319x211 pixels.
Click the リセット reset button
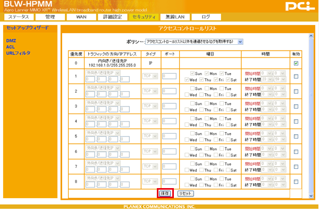[186, 193]
